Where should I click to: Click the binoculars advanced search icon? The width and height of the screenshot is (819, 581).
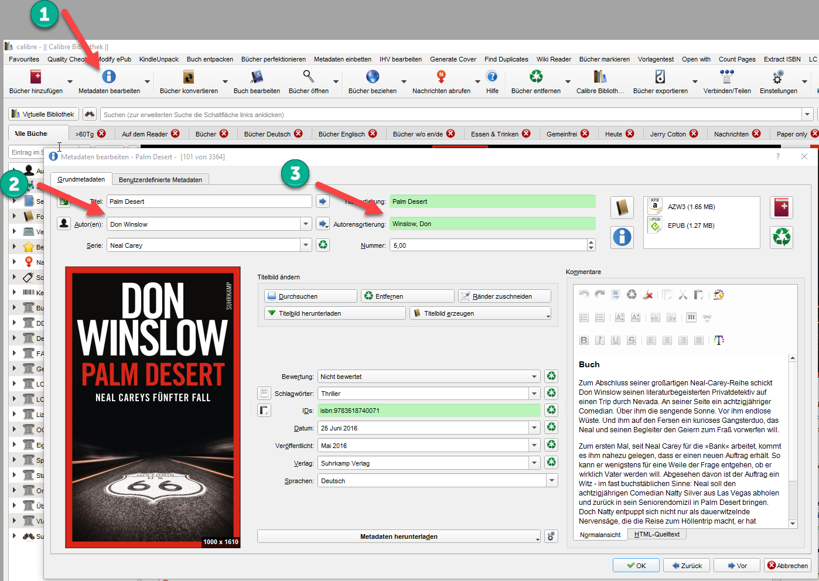(x=89, y=114)
